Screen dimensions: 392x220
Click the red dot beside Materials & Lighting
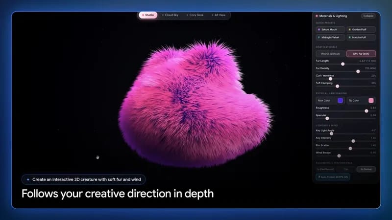click(317, 16)
